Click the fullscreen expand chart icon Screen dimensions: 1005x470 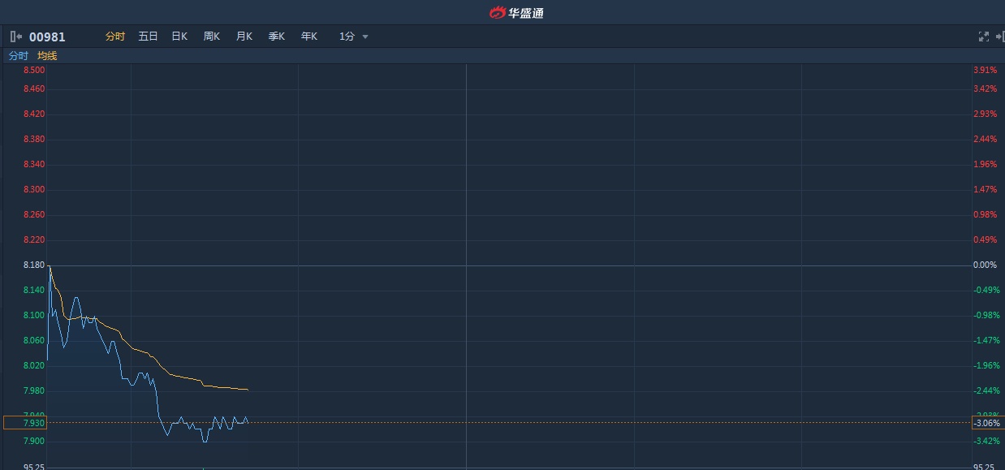pos(984,37)
